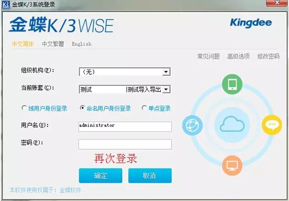This screenshot has width=289, height=201.
Task: Click the Kingdee brand logo
Action: 251,23
